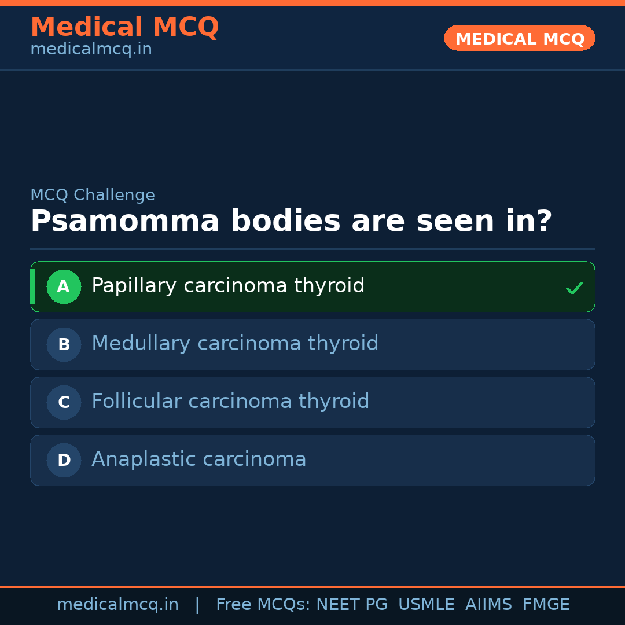Click the orange MEDICAL MCQ badge
The image size is (625, 625).
[519, 38]
